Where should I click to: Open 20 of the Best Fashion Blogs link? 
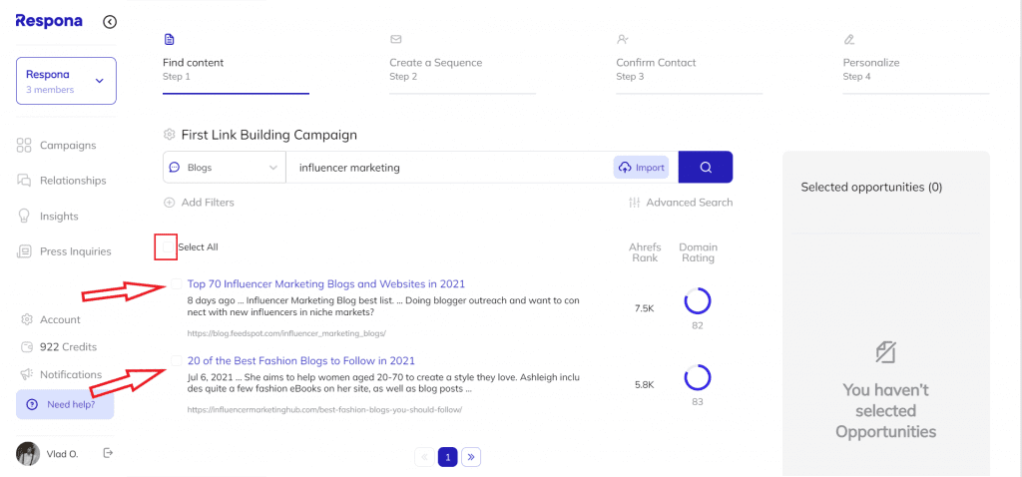pyautogui.click(x=301, y=361)
